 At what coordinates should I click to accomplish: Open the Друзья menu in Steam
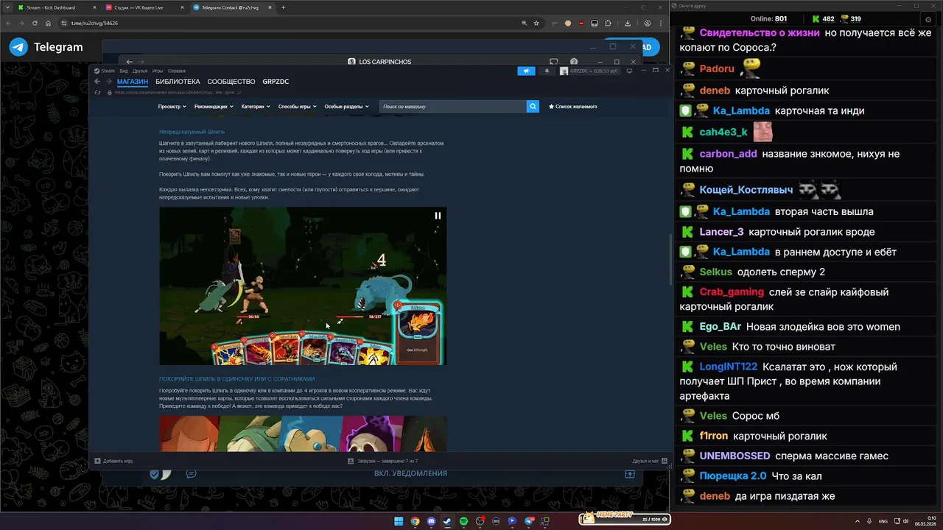coord(140,71)
